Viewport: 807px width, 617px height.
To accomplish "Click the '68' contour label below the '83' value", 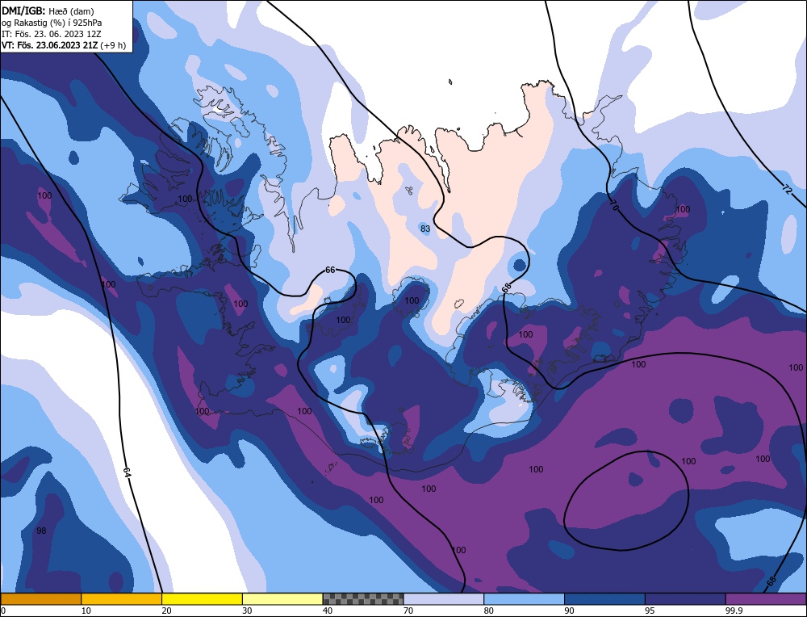I will (x=506, y=288).
